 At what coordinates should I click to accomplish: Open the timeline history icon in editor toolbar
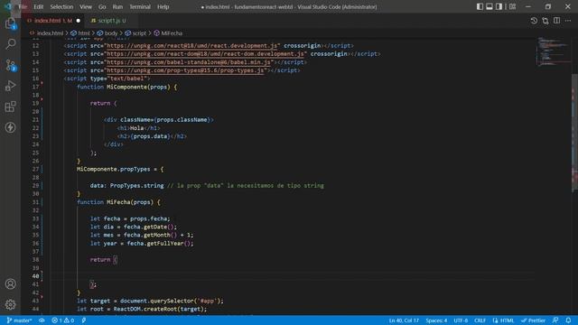[534, 21]
